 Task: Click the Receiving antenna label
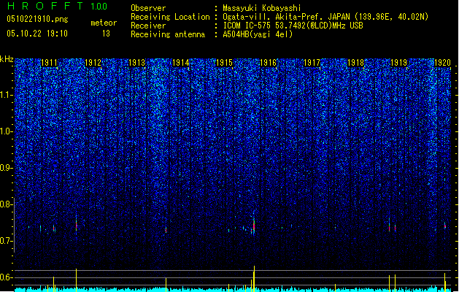[168, 34]
